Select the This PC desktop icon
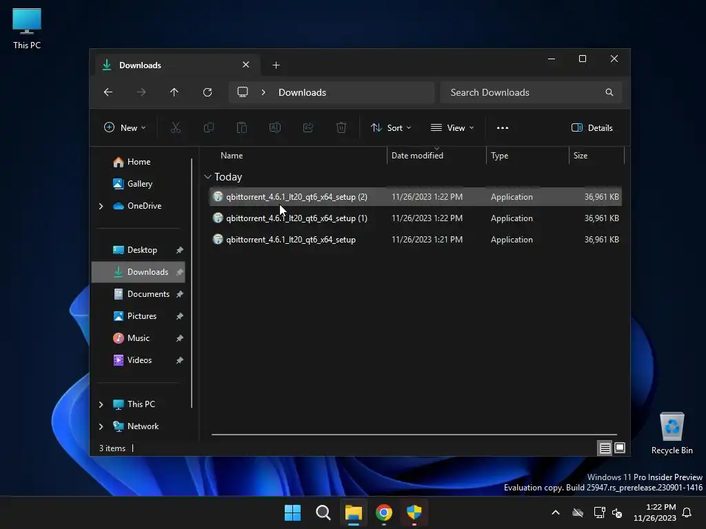Image resolution: width=706 pixels, height=529 pixels. click(27, 29)
